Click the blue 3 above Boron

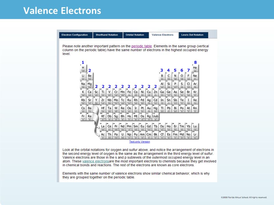pyautogui.click(x=162, y=70)
